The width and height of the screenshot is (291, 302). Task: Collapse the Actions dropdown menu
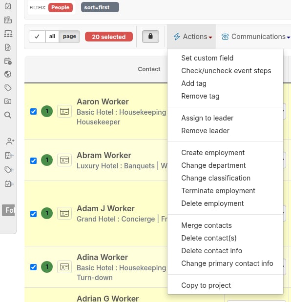tap(192, 37)
